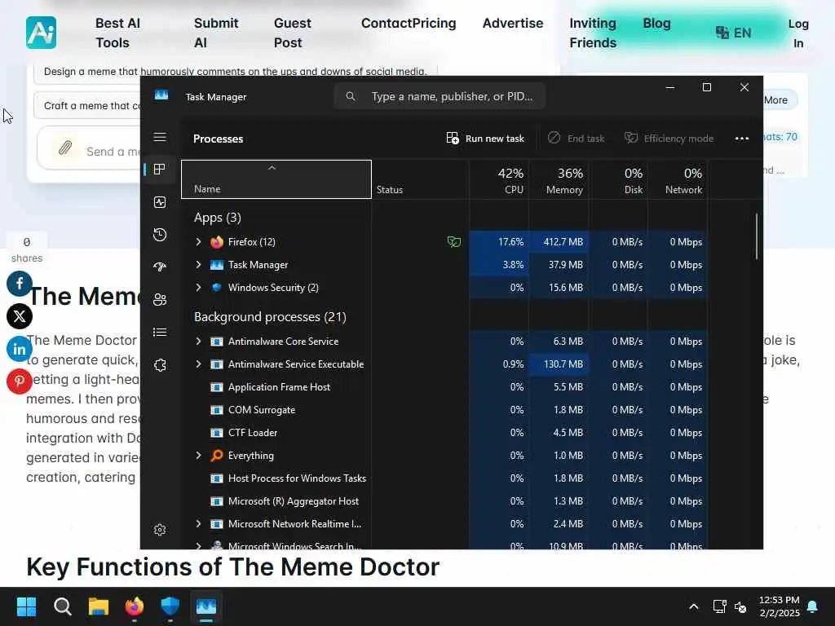Click the paperclip attachment icon in chat
The height and width of the screenshot is (626, 835).
(x=65, y=148)
